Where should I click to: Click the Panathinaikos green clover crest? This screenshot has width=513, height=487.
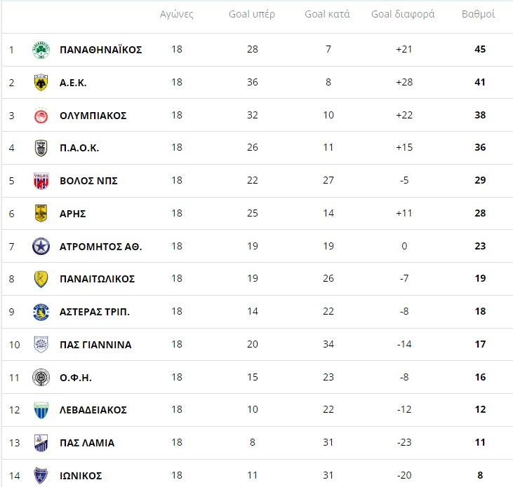tap(41, 50)
